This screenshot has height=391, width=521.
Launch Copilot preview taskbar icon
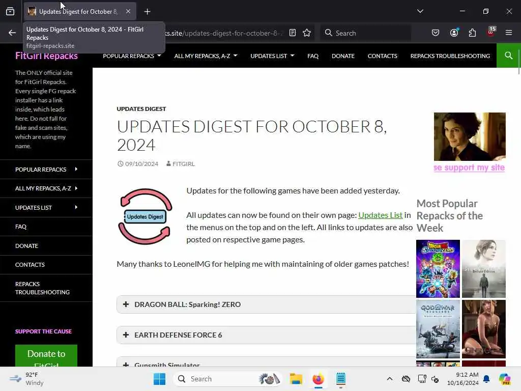click(505, 379)
